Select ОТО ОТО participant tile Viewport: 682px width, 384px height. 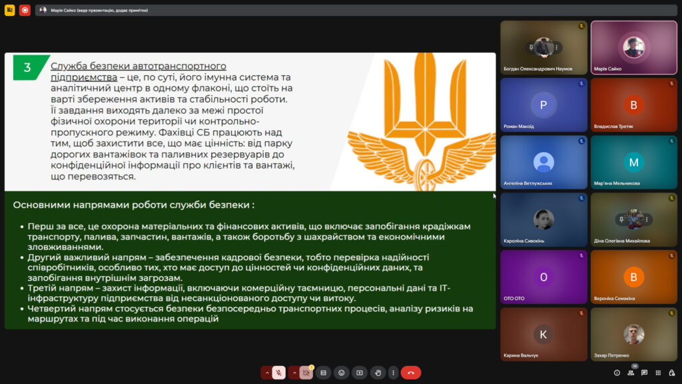pyautogui.click(x=543, y=277)
